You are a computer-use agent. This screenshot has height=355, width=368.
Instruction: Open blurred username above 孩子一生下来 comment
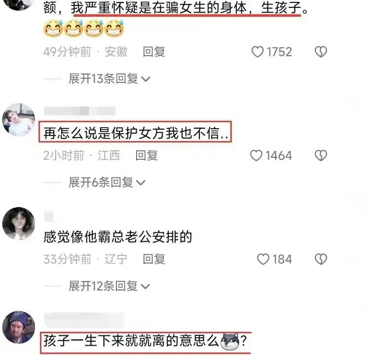[x=84, y=319]
